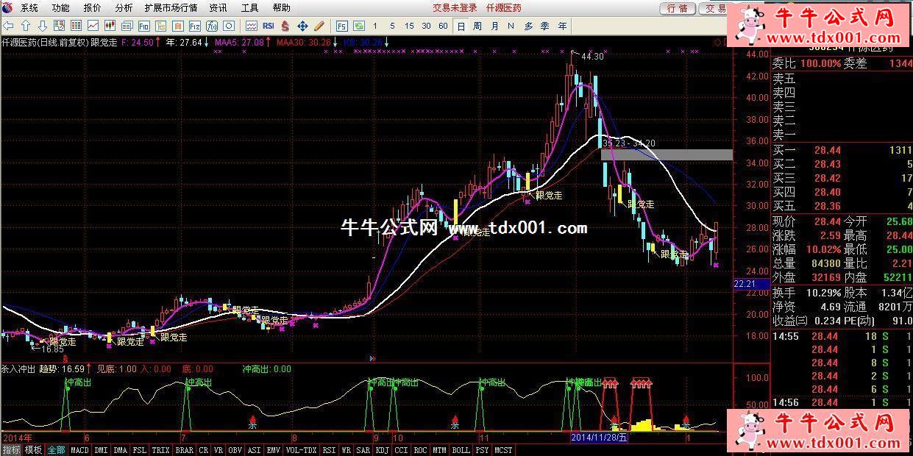The width and height of the screenshot is (913, 456).
Task: Click the RSI indicator toolbar icon
Action: pyautogui.click(x=268, y=26)
